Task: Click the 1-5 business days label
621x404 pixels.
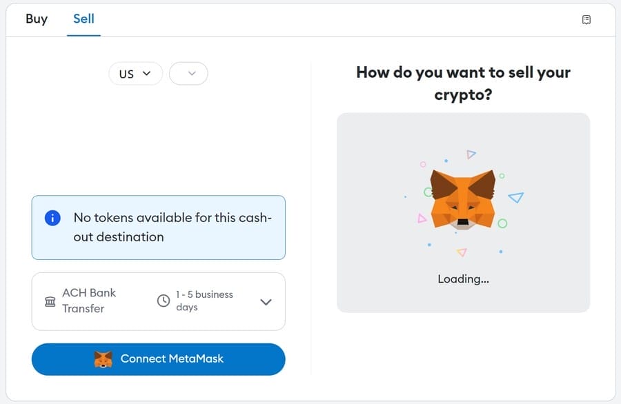Action: 204,301
